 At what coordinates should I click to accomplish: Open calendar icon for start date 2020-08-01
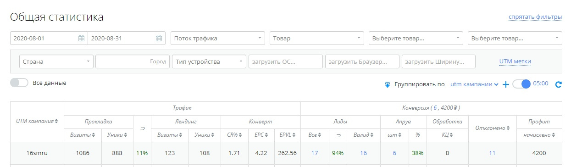81,38
